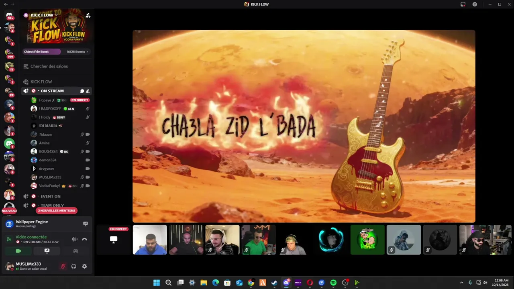This screenshot has height=289, width=514.
Task: Open chat of ON STREAM voice channel
Action: pyautogui.click(x=82, y=91)
